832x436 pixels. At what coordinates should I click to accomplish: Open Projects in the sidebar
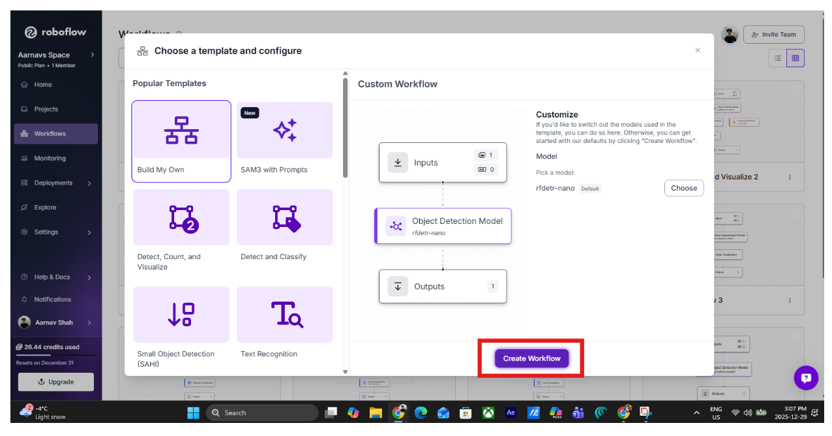pyautogui.click(x=46, y=109)
